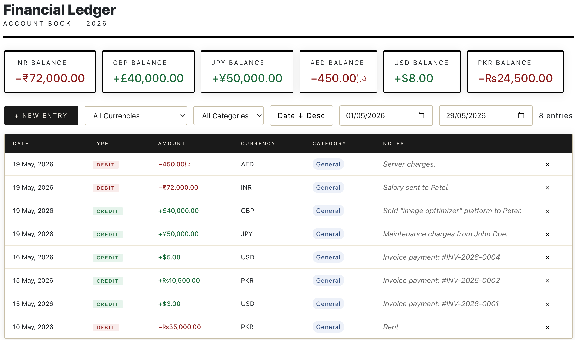Open calendar picker for 01/05/2026 start date
Screen dimensions: 575x340
pos(421,115)
